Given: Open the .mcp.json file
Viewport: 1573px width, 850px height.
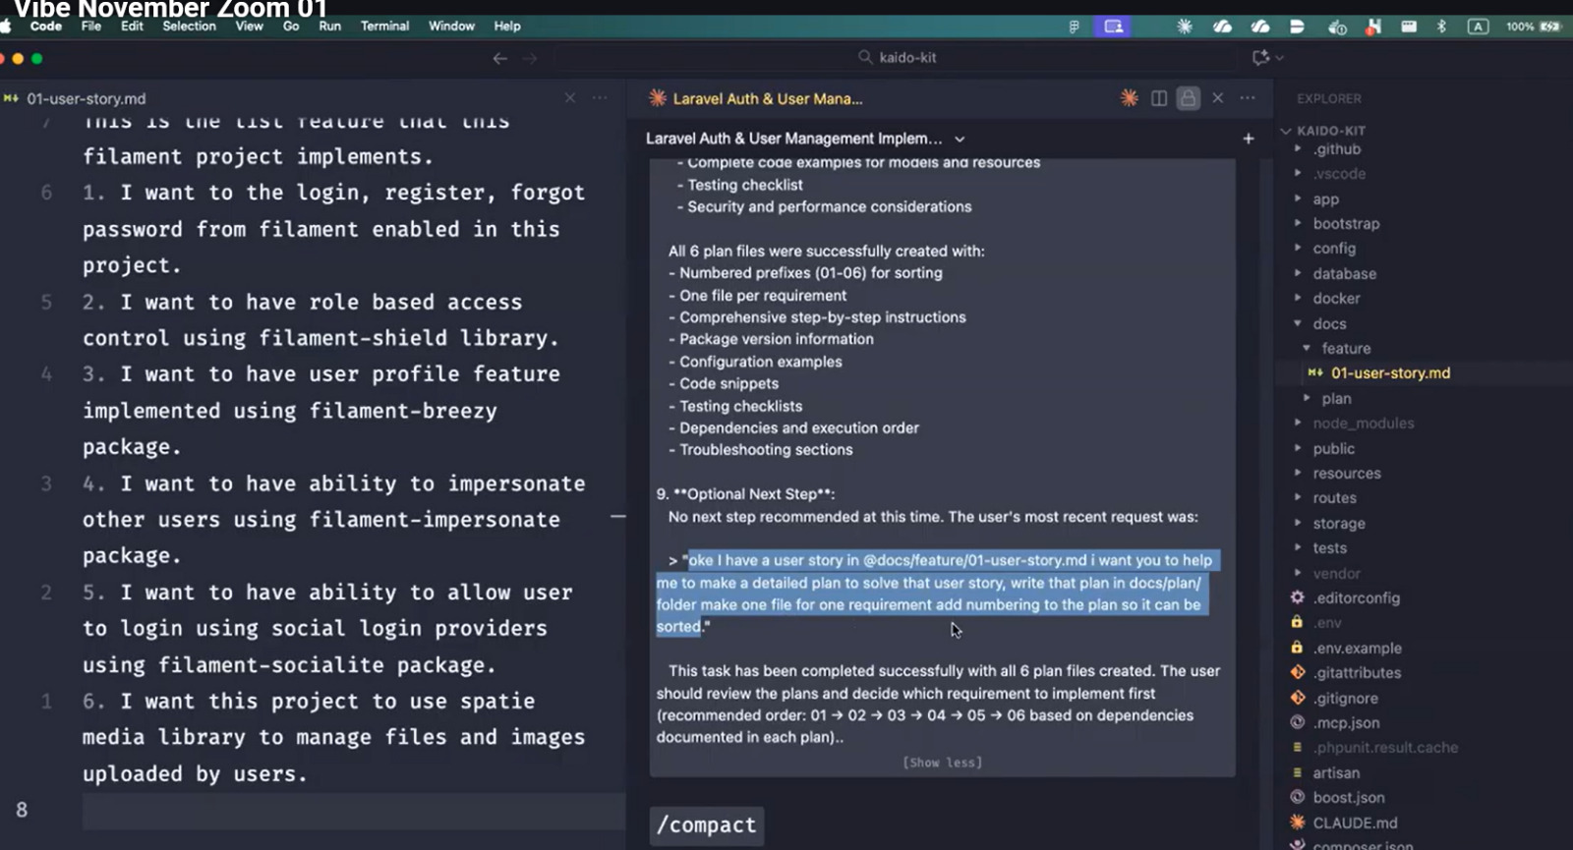Looking at the screenshot, I should [1346, 723].
